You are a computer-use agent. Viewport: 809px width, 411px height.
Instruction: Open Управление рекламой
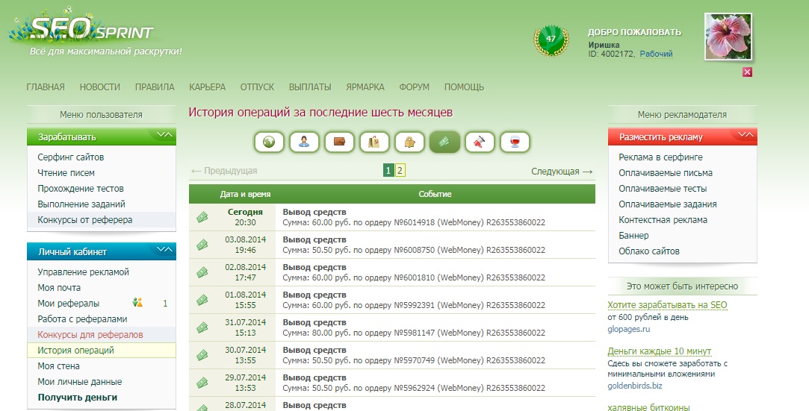click(x=83, y=272)
